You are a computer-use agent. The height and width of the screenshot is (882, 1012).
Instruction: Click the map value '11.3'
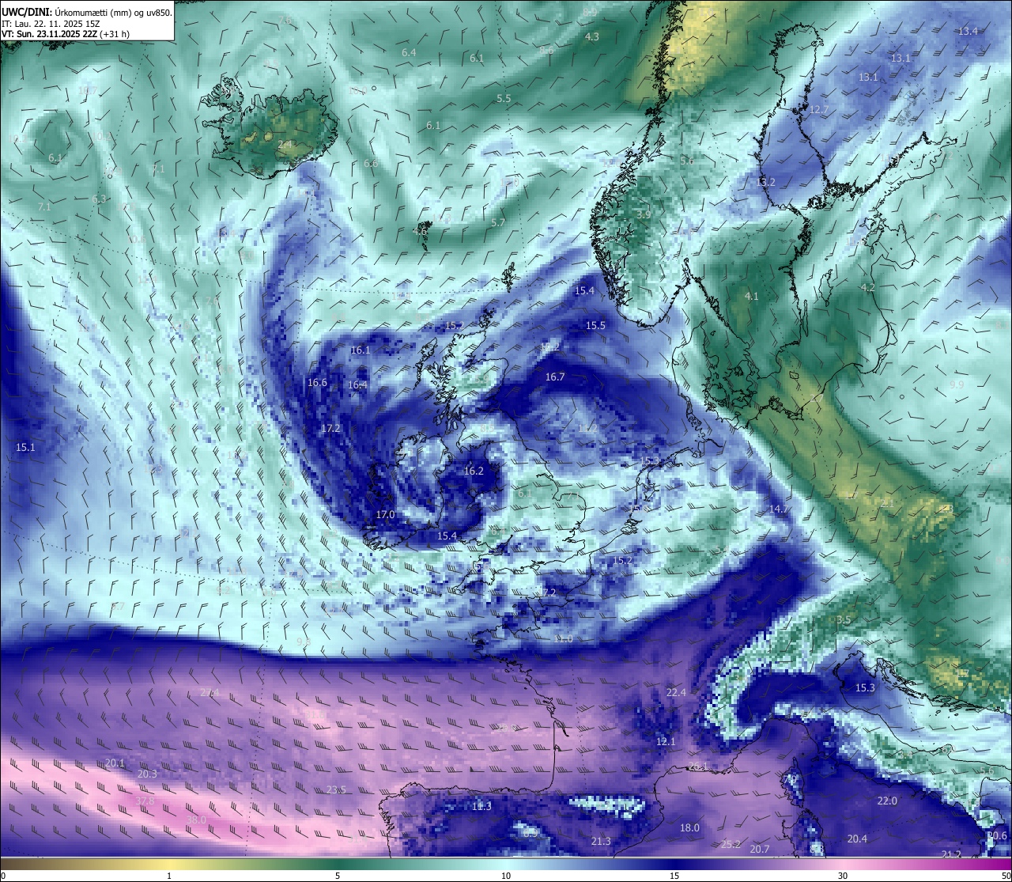click(481, 806)
